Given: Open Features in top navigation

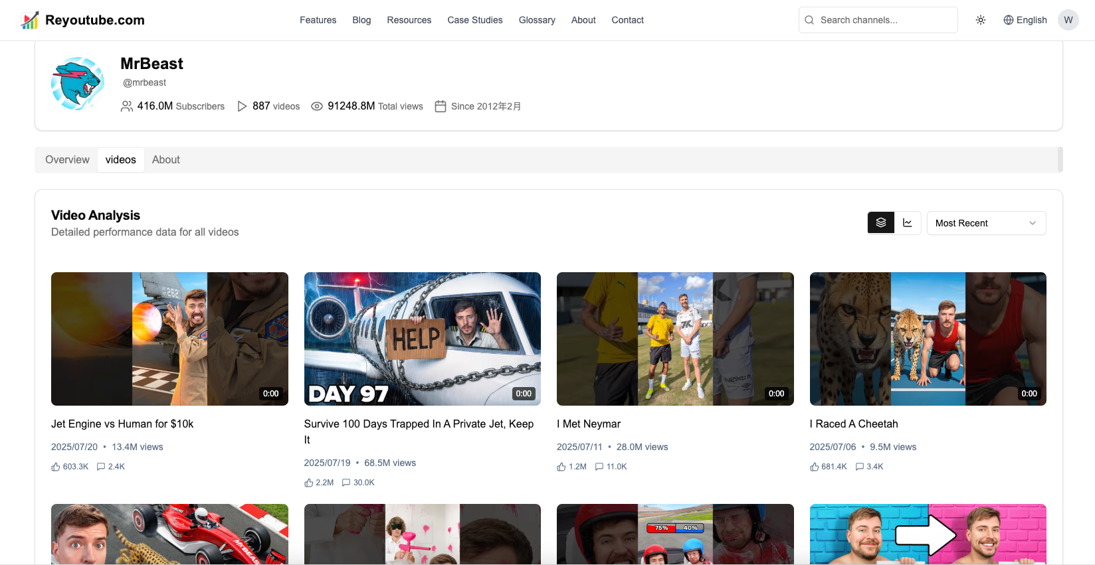Looking at the screenshot, I should 318,20.
